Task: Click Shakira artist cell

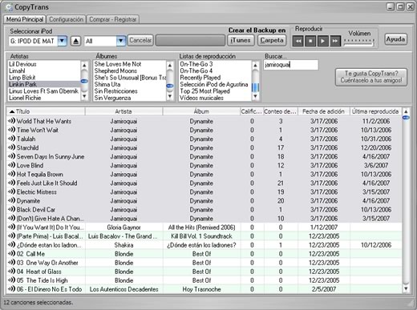Action: [123, 245]
